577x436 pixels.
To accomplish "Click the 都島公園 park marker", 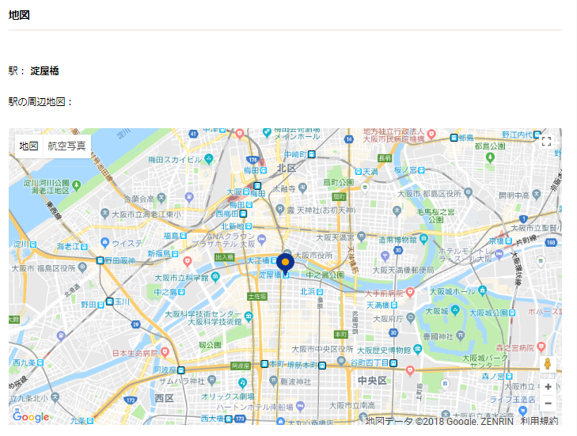I will tap(490, 157).
